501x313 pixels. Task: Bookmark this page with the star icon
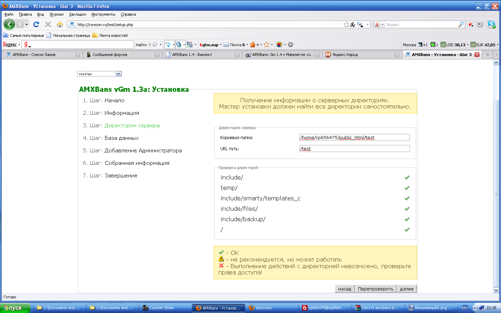click(347, 24)
